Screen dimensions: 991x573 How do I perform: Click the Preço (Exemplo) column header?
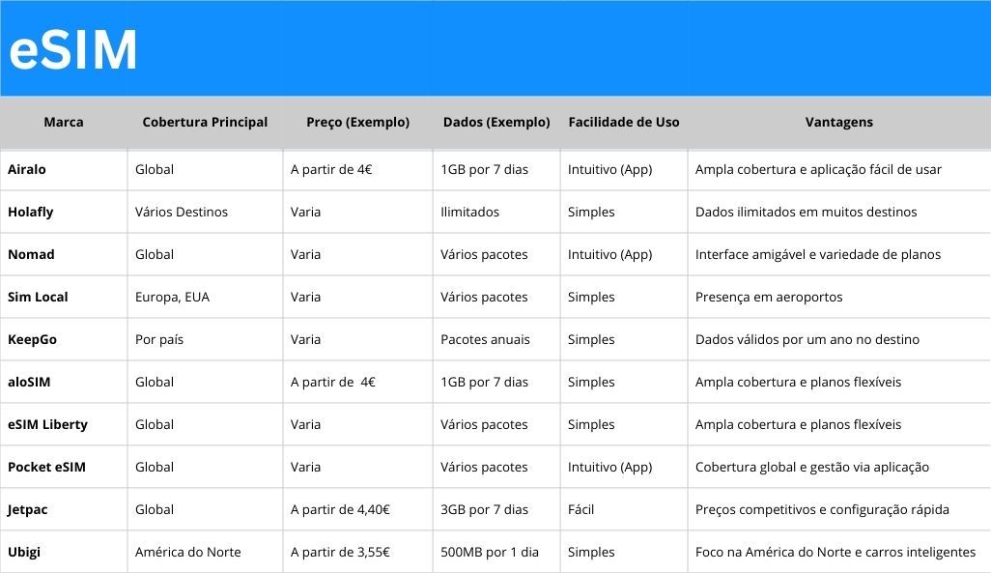(x=357, y=122)
